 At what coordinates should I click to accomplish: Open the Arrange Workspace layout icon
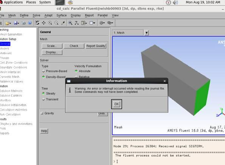coord(84,23)
